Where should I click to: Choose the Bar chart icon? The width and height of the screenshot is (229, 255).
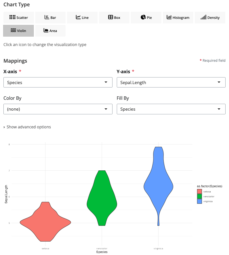pyautogui.click(x=50, y=17)
